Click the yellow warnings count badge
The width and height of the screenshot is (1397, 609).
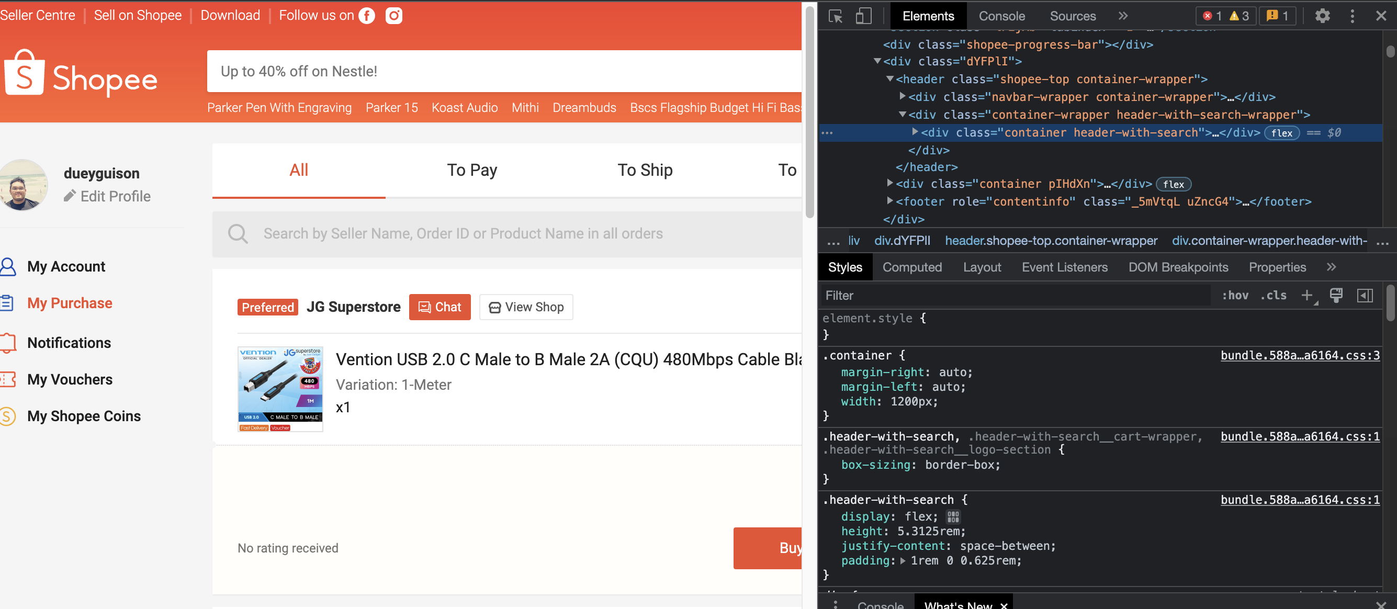pos(1239,16)
